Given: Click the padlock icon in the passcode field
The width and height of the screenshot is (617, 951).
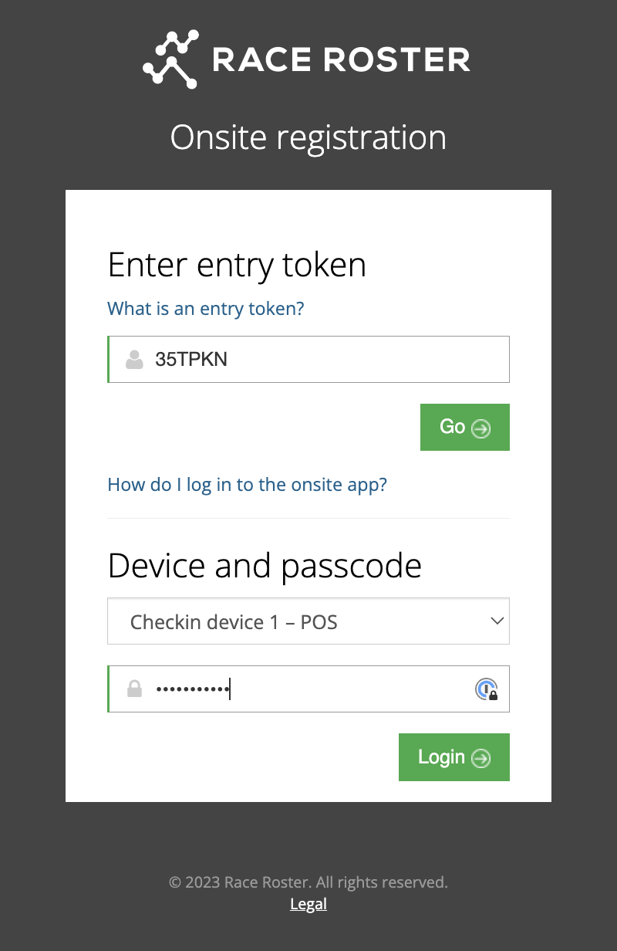Looking at the screenshot, I should tap(134, 689).
